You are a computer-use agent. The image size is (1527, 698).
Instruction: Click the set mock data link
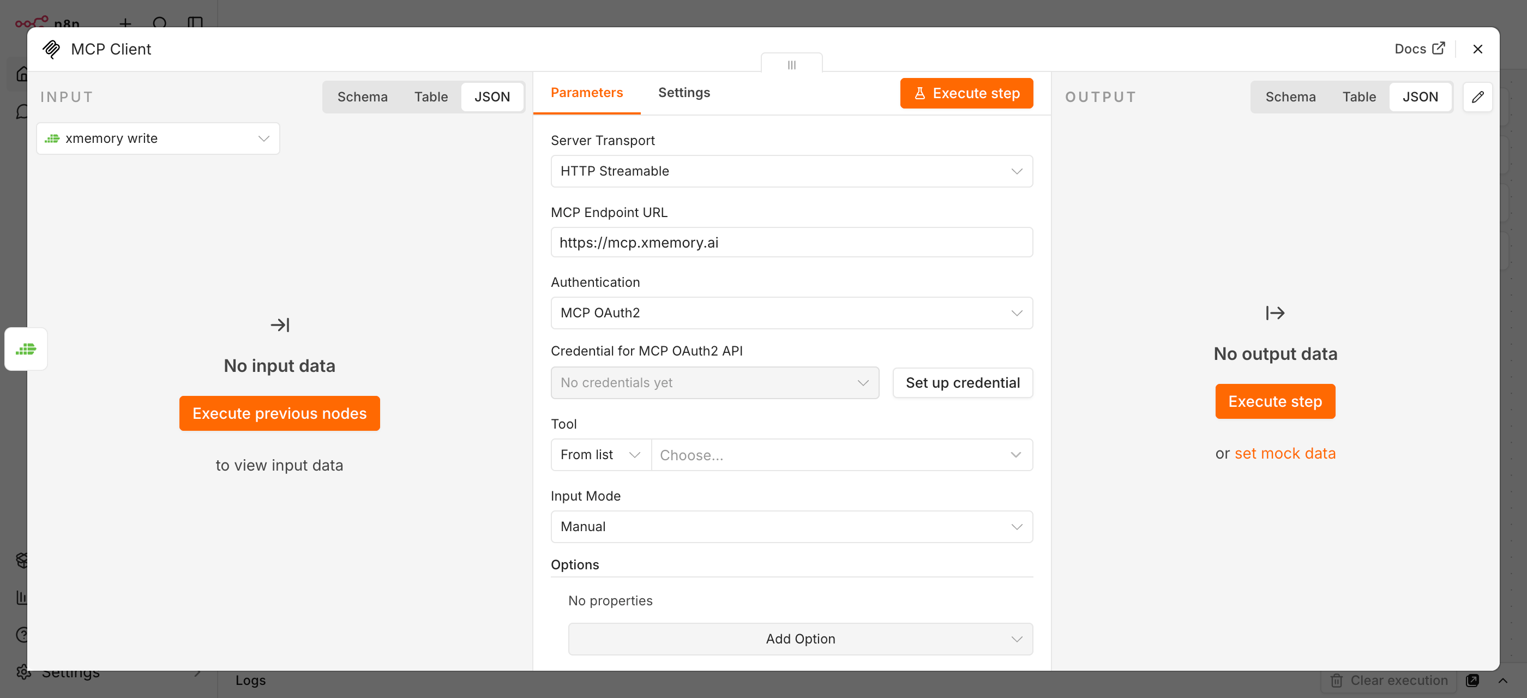[1284, 453]
